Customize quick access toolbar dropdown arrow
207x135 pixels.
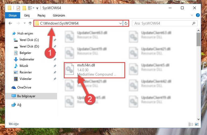click(x=37, y=8)
